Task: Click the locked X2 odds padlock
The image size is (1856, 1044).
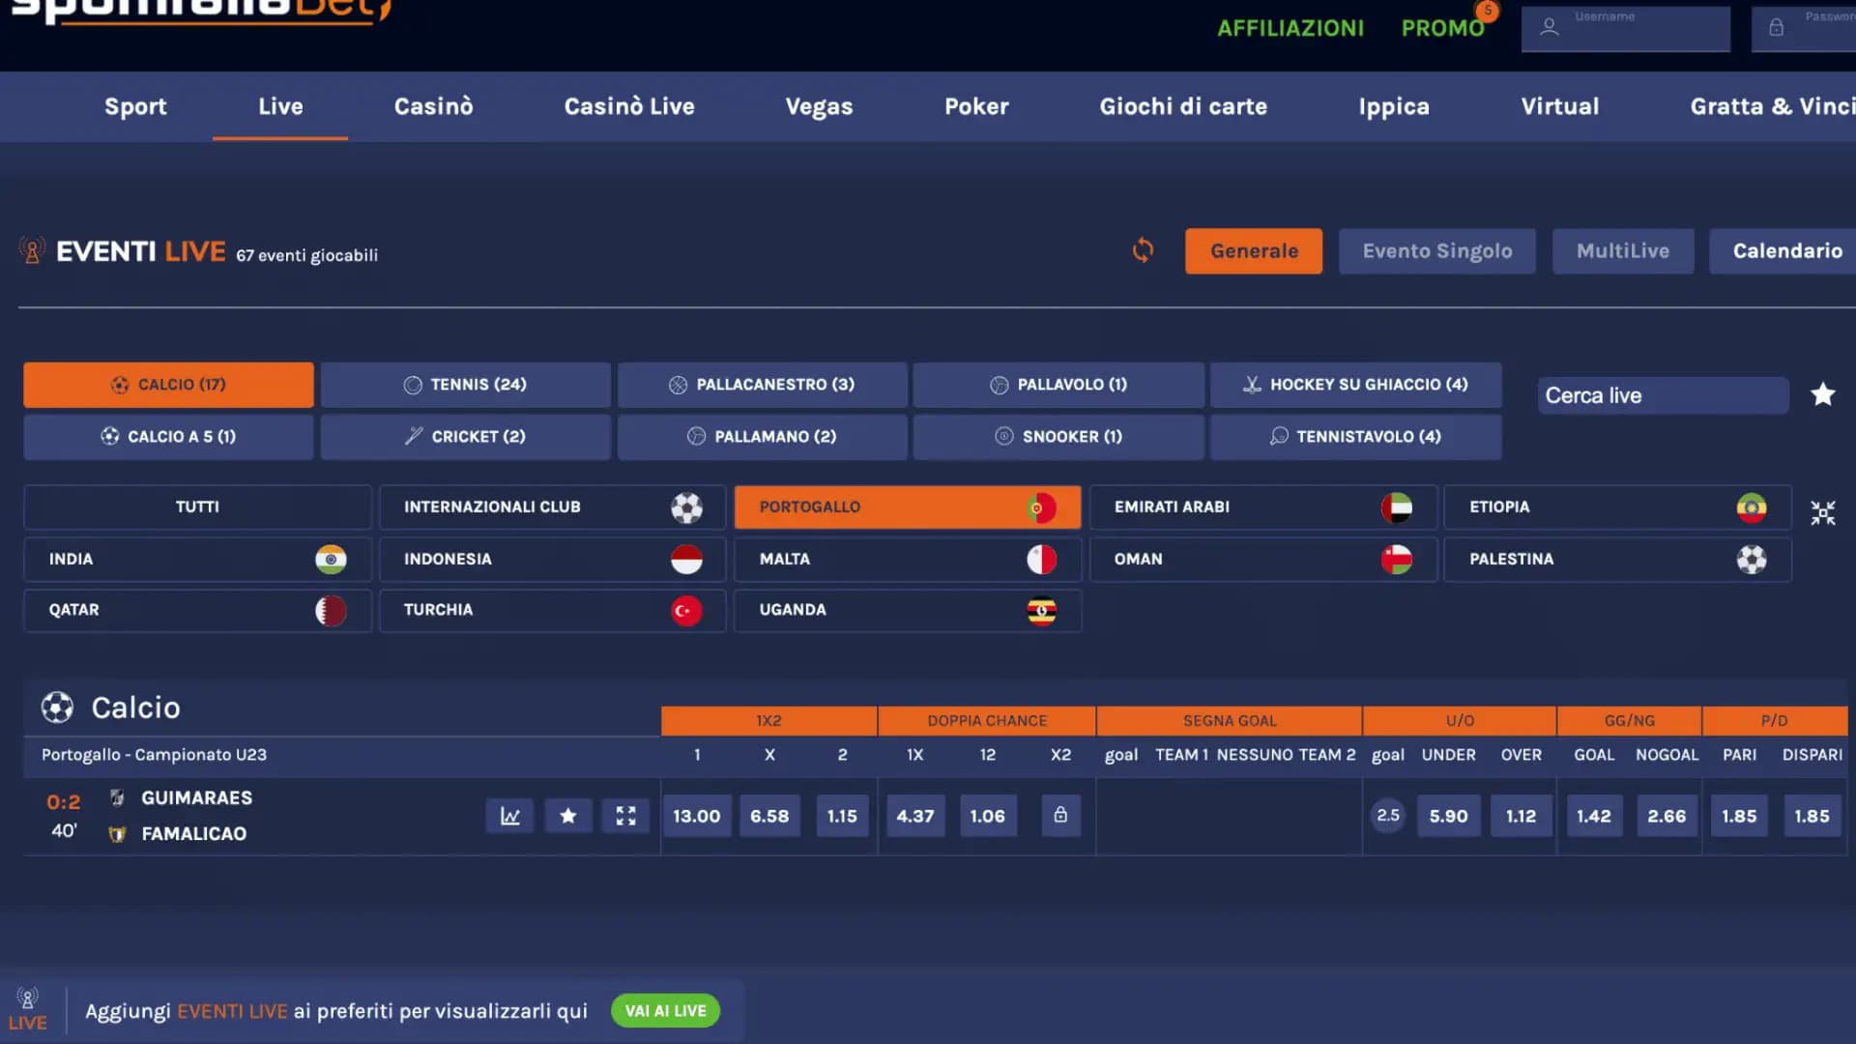Action: (1060, 815)
